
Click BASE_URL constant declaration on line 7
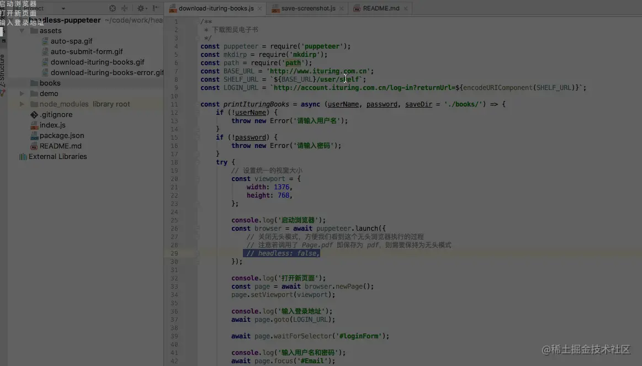(238, 71)
